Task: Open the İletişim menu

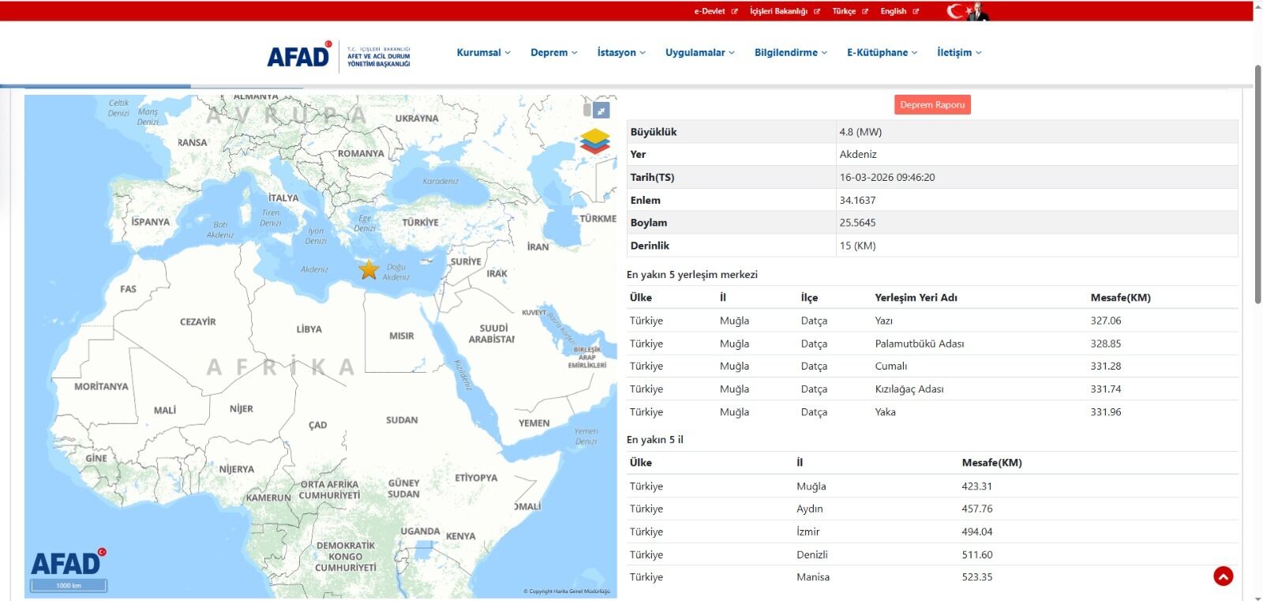Action: coord(958,53)
